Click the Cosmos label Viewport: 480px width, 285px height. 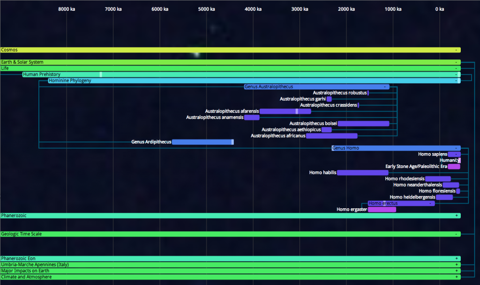9,50
